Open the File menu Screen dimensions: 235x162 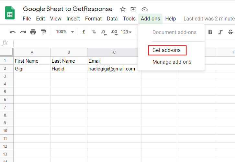27,19
